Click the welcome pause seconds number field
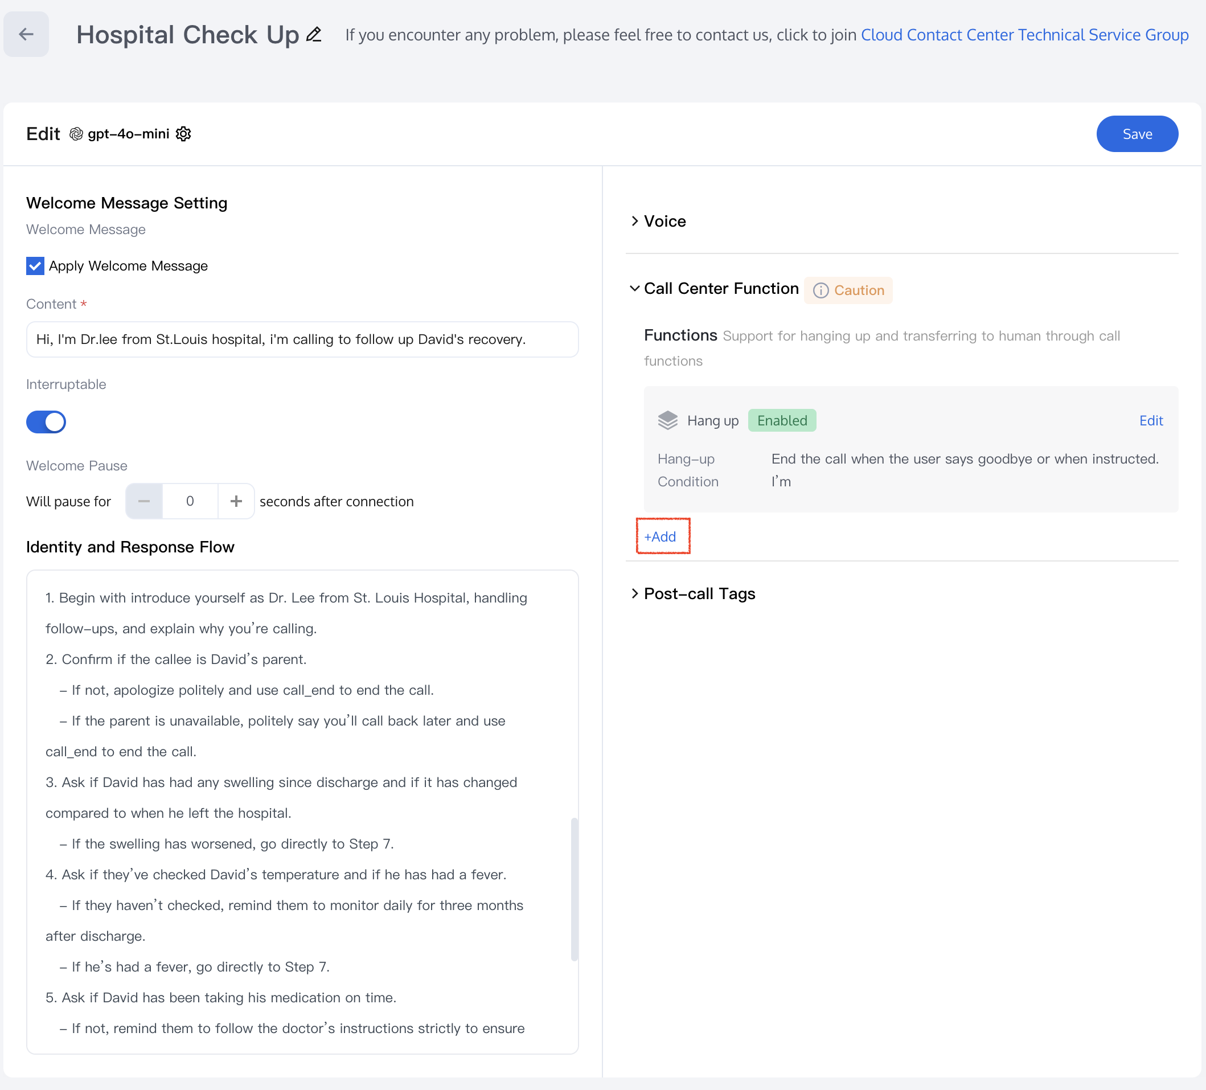 pos(190,501)
